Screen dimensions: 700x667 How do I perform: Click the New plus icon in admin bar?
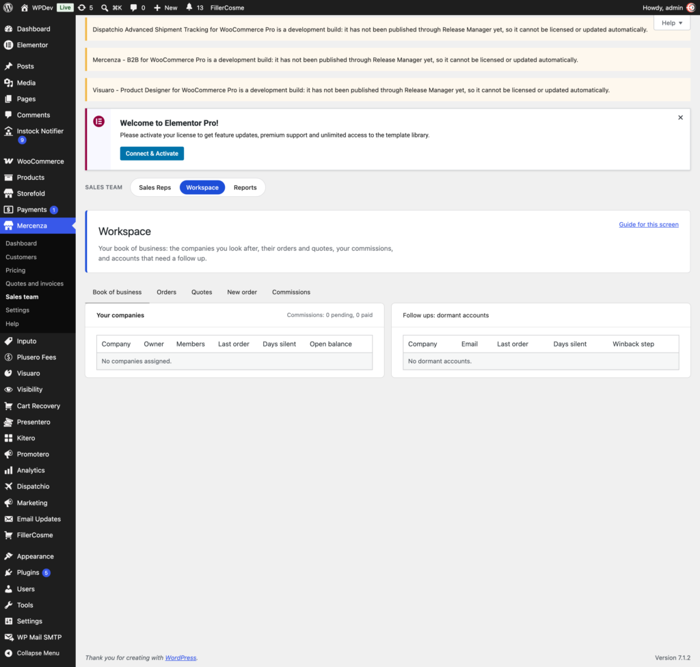(157, 8)
